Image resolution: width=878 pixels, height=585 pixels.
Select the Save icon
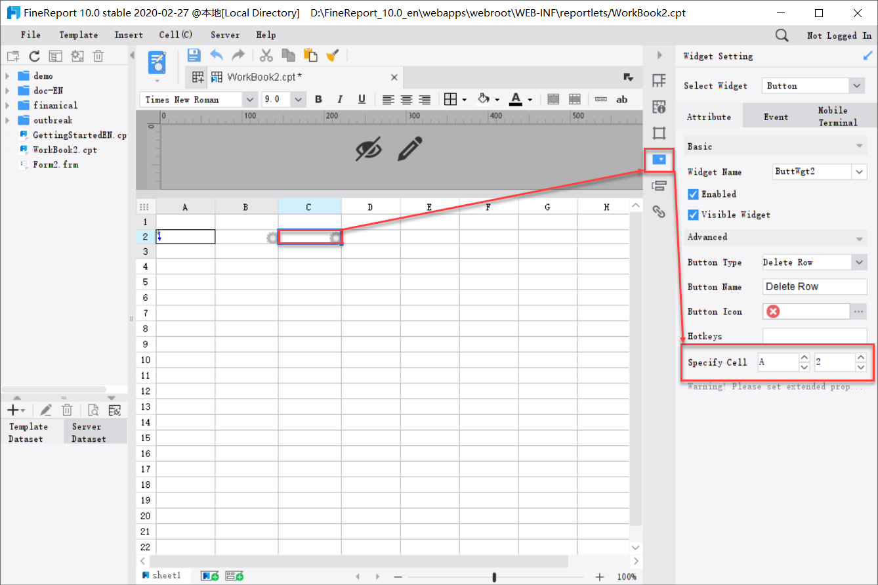tap(194, 55)
